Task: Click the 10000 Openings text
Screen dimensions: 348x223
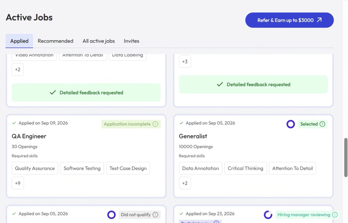Action: (196, 147)
